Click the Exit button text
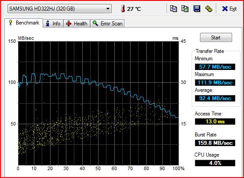Screen dimensions: 244x178 (233, 9)
